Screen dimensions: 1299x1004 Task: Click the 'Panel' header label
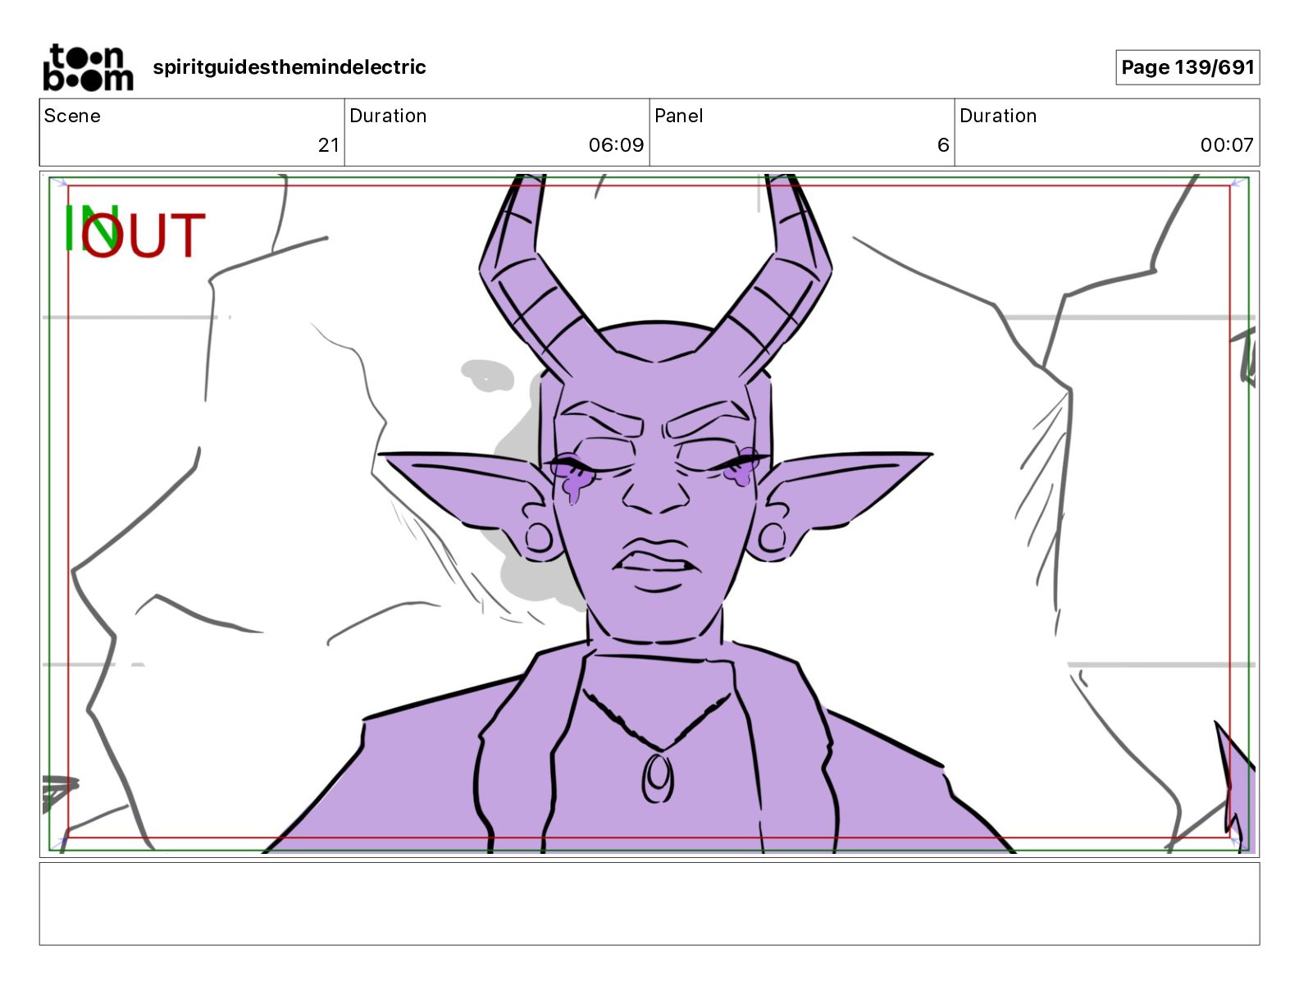[x=679, y=116]
